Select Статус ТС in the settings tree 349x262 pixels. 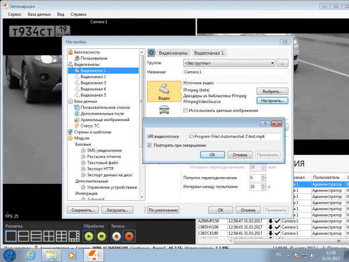tap(91, 125)
